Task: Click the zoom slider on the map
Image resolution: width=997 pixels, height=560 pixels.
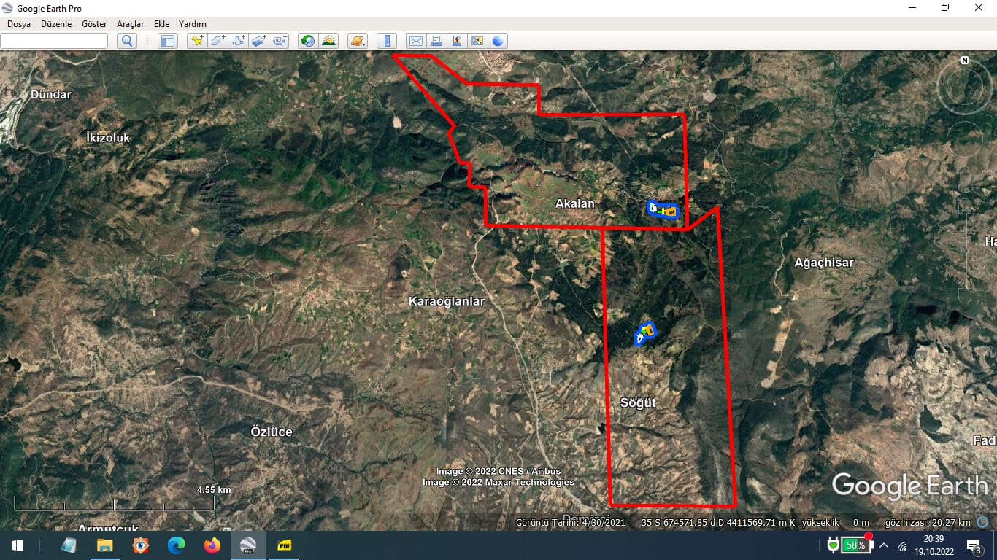Action: 965,252
